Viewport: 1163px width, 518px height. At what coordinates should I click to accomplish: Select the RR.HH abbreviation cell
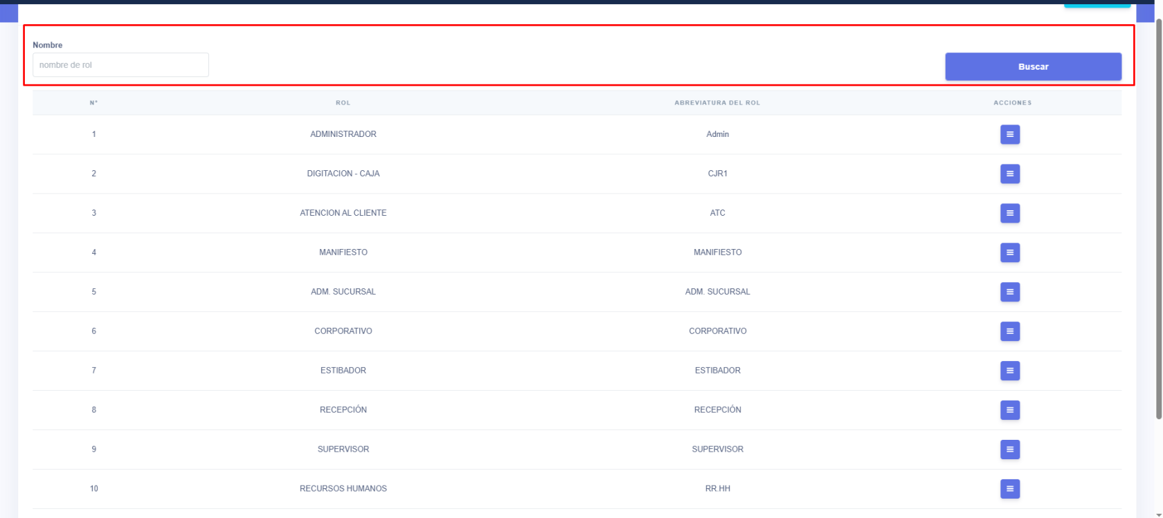tap(717, 489)
